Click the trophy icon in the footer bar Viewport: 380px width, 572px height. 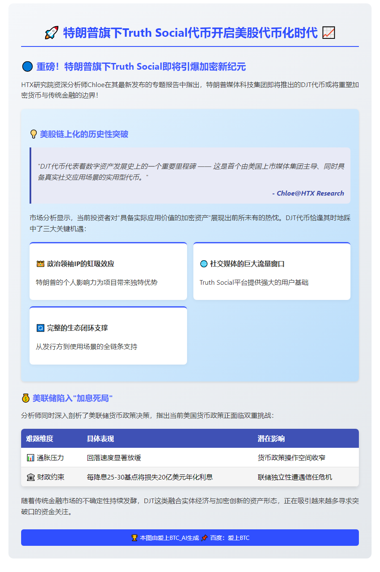[x=134, y=538]
